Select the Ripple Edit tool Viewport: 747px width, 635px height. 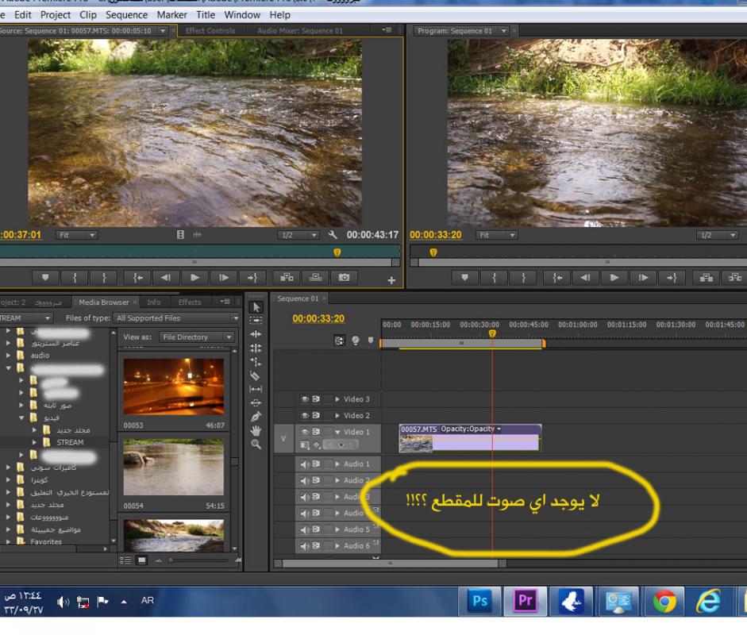[256, 333]
